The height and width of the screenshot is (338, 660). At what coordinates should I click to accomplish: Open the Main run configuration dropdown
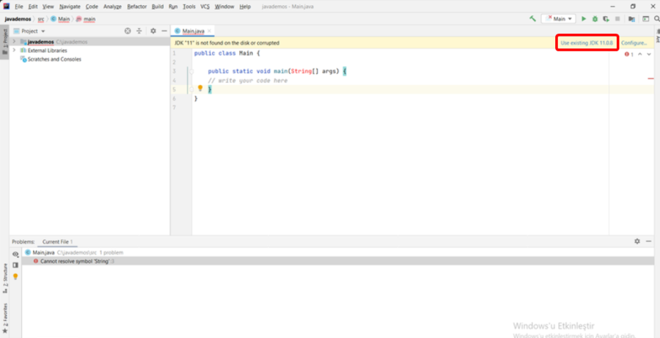559,19
